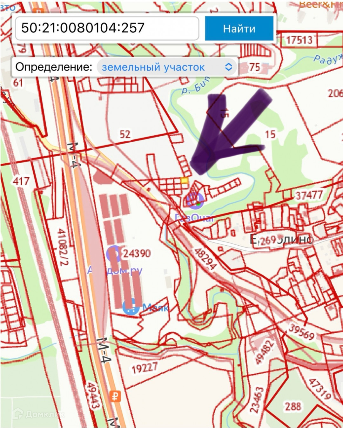343x428 pixels.
Task: Click the parcel labeled 37477
Action: (x=309, y=195)
